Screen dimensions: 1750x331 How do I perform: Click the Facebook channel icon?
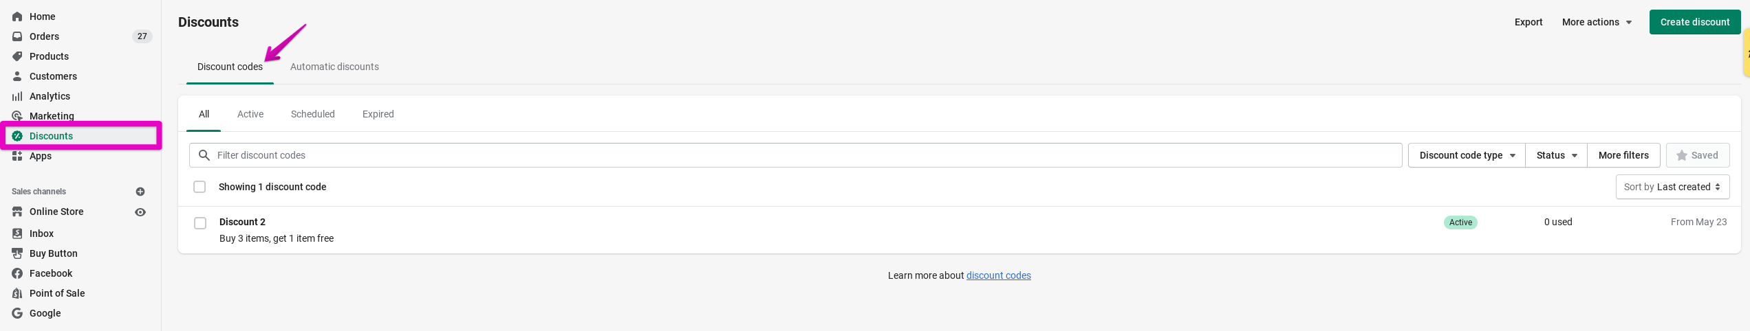(17, 273)
